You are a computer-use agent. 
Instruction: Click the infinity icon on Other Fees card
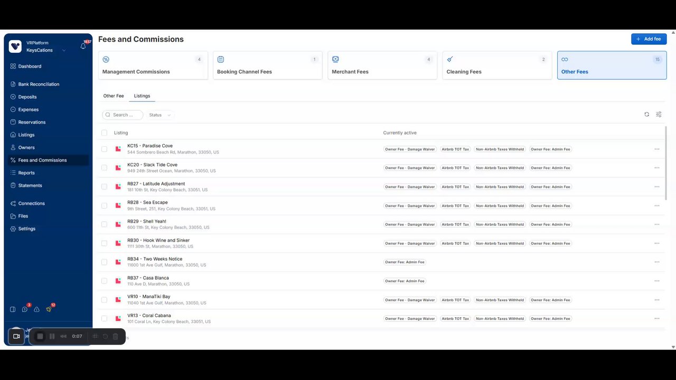pos(565,60)
